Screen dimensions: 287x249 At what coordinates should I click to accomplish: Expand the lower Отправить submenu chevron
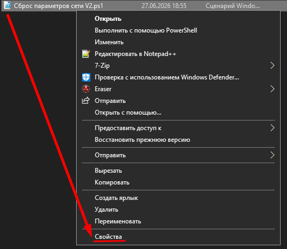[x=273, y=155]
